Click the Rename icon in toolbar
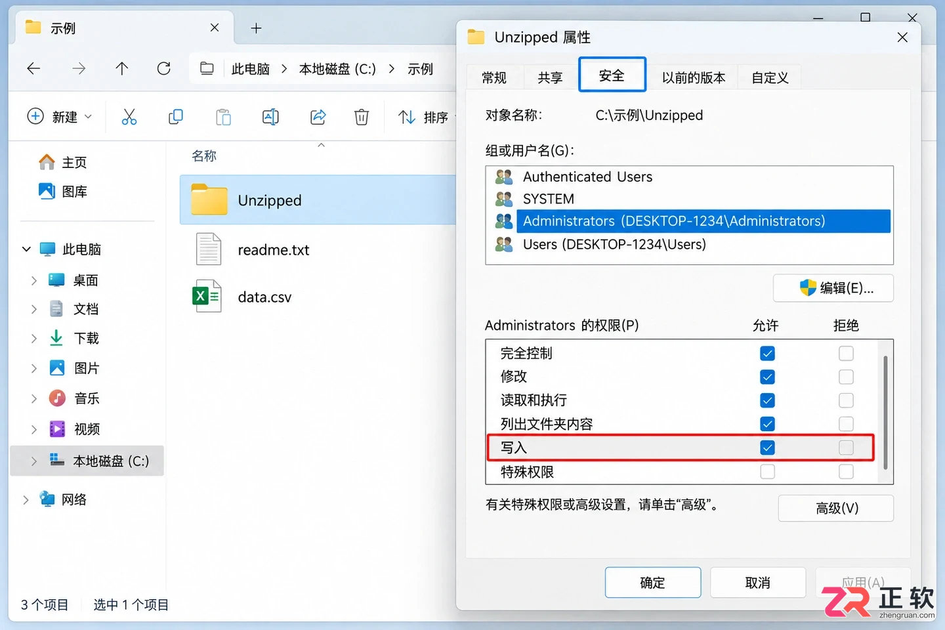 tap(270, 117)
